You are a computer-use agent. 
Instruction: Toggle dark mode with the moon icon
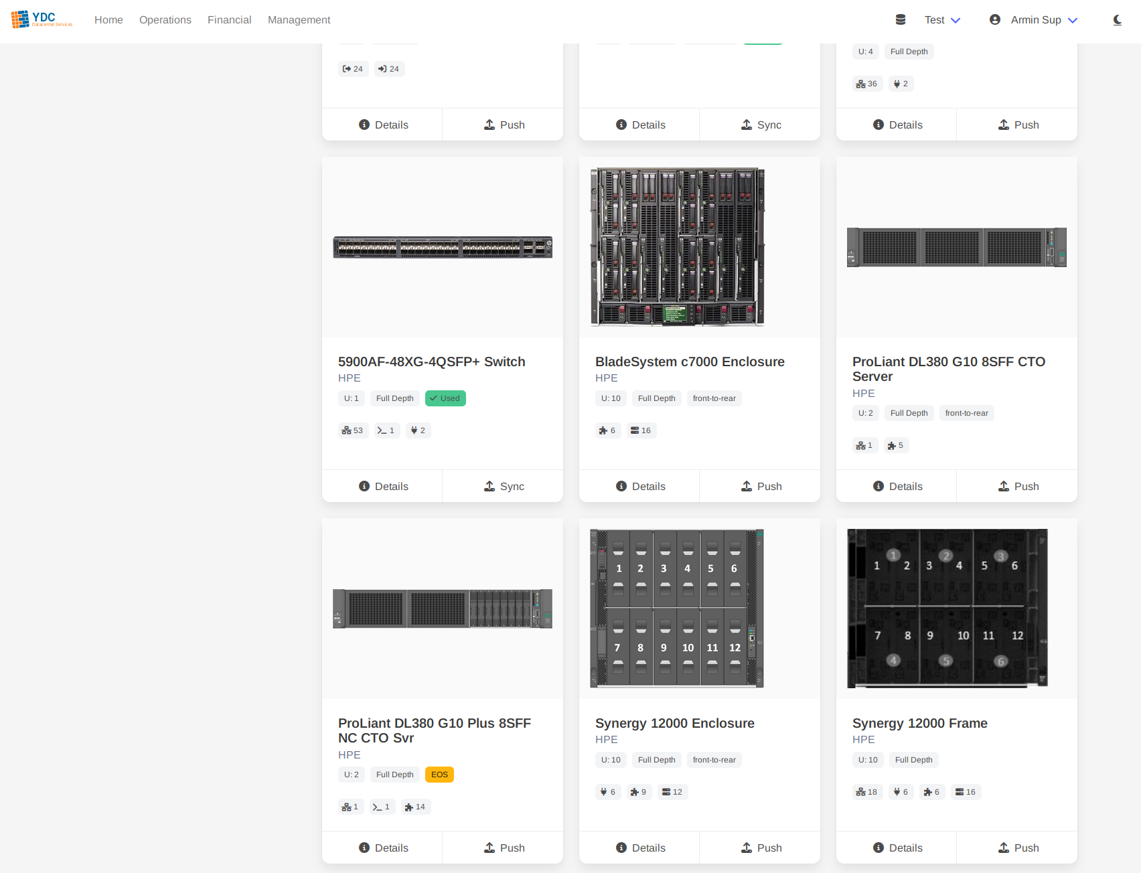point(1118,20)
